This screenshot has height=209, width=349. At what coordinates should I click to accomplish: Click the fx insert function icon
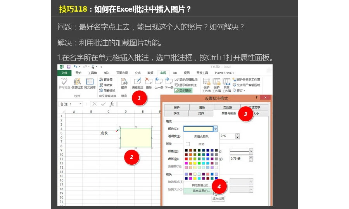(112, 104)
